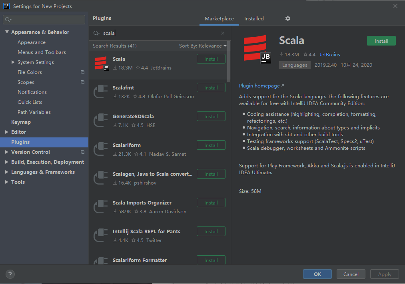
Task: Confirm settings with OK button
Action: tap(317, 274)
